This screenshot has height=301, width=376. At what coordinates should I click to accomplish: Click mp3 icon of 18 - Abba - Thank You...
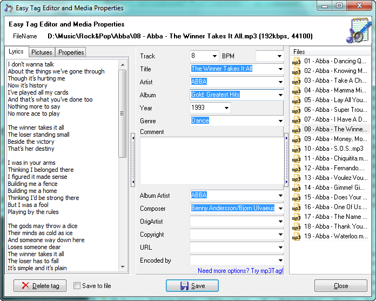click(296, 226)
